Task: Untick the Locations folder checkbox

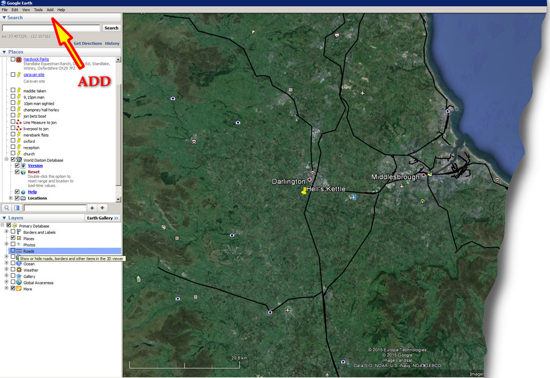Action: [17, 198]
